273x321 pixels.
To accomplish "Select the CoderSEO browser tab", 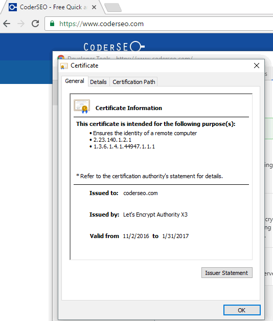I will [52, 7].
